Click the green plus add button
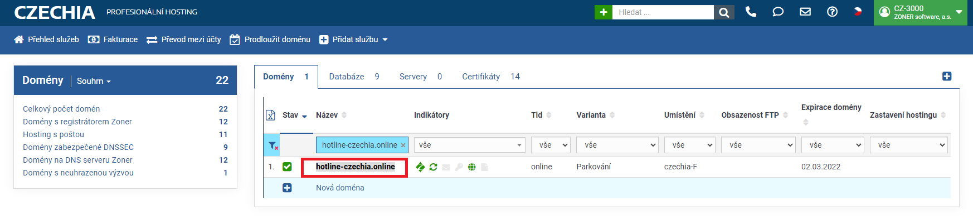The height and width of the screenshot is (216, 973). point(603,12)
